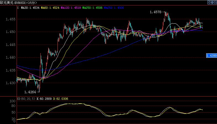Click the 1.445 price axis label

tap(11, 45)
